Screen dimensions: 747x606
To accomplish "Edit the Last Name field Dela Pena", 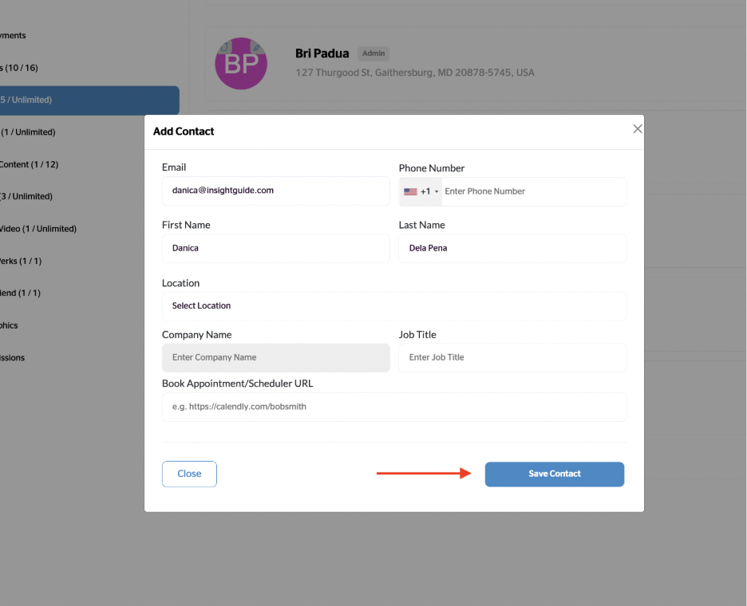I will click(512, 248).
